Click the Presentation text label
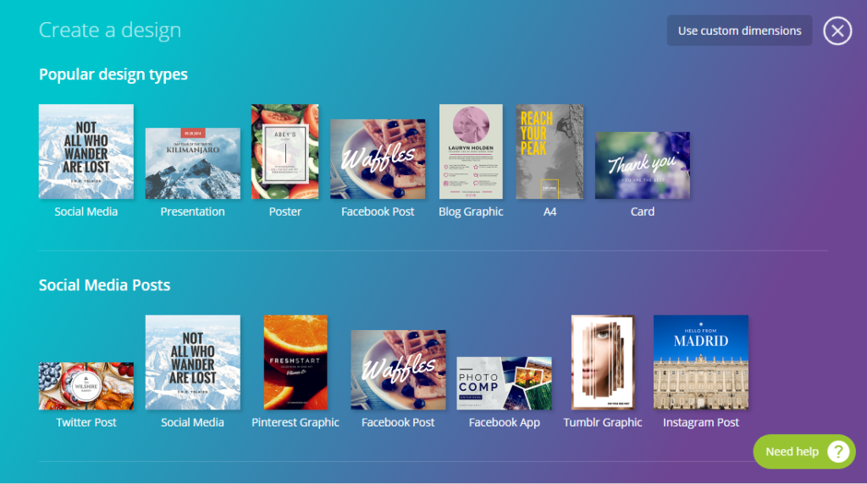The image size is (867, 484). pos(192,212)
